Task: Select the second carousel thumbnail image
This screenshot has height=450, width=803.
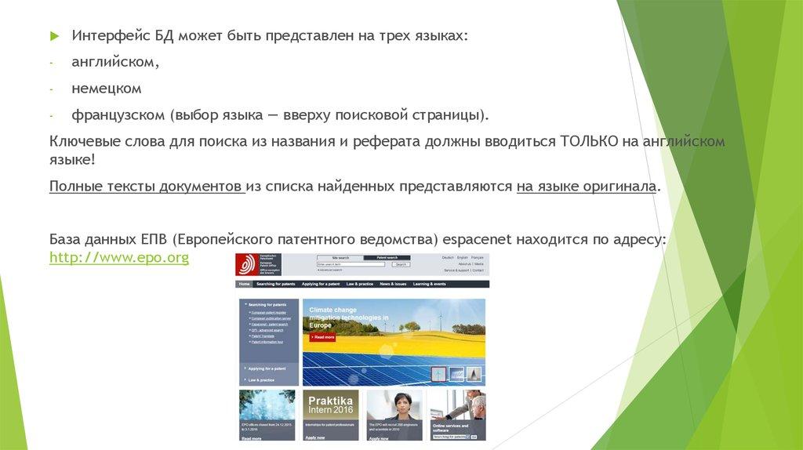Action: point(456,374)
